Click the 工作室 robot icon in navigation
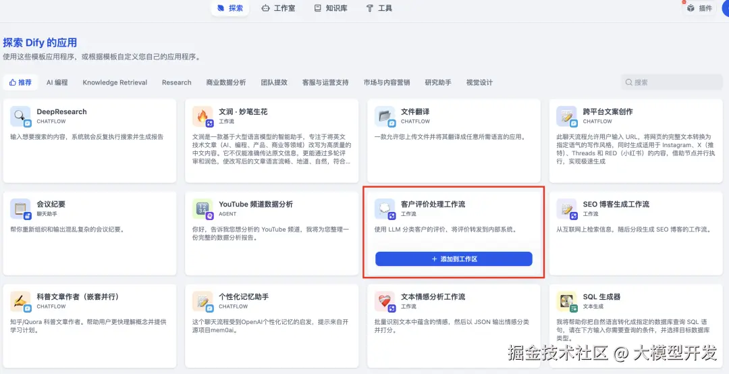729x374 pixels. tap(265, 8)
